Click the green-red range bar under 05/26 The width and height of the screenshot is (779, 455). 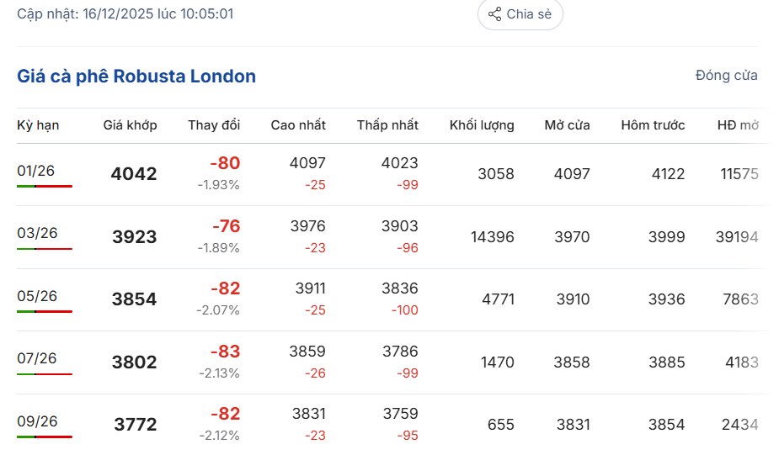point(45,311)
